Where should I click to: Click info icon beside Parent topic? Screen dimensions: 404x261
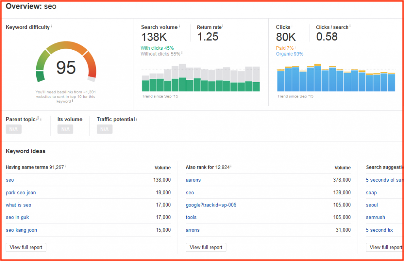(41, 119)
